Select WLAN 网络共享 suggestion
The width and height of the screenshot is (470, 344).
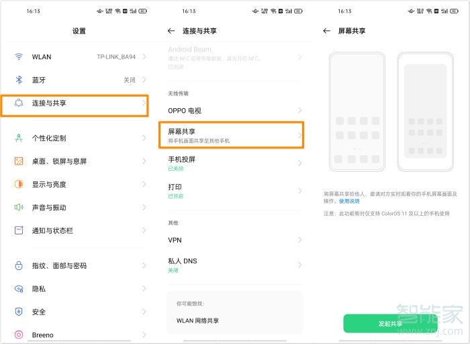(x=197, y=320)
